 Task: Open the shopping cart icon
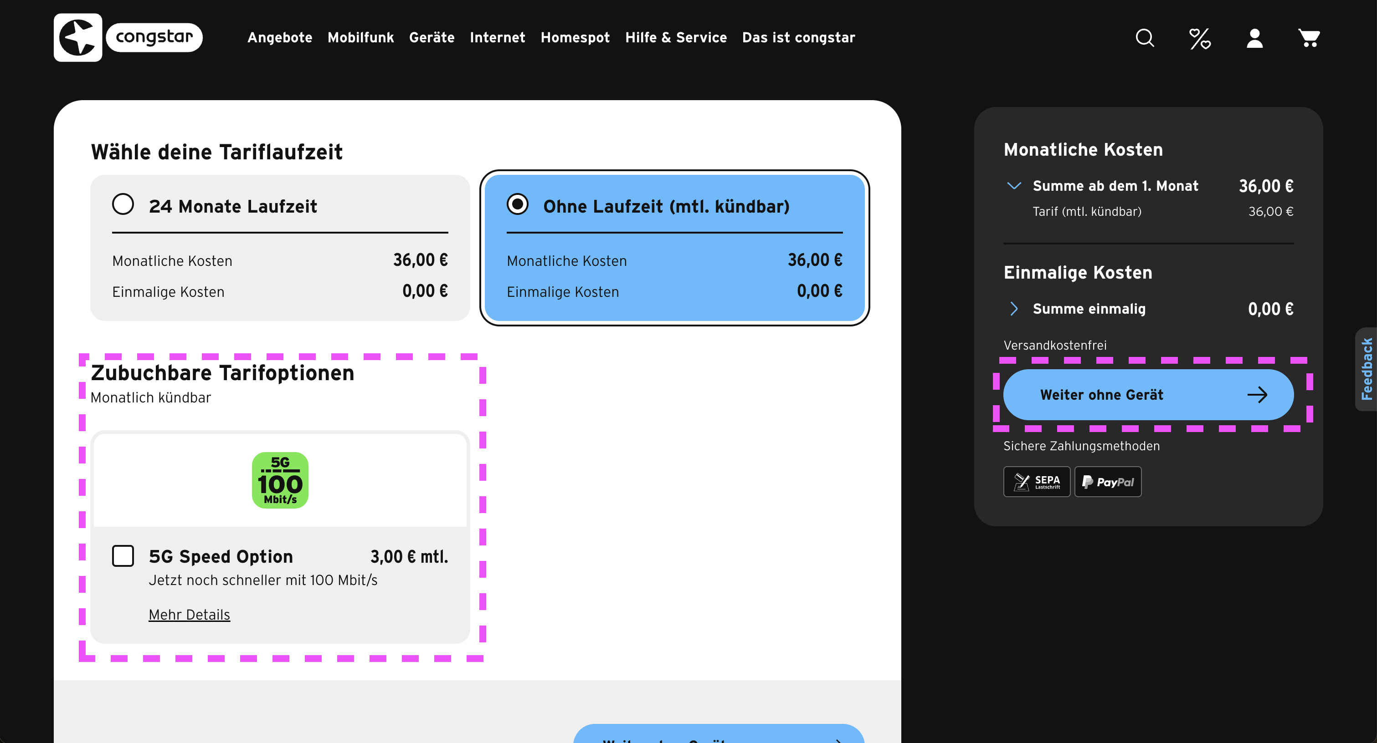tap(1309, 38)
